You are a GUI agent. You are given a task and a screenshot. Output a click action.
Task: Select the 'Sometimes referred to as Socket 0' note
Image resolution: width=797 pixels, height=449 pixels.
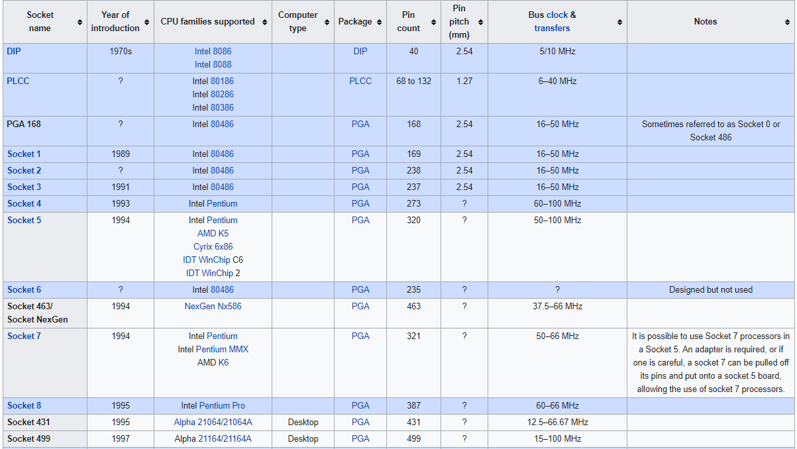(x=711, y=130)
